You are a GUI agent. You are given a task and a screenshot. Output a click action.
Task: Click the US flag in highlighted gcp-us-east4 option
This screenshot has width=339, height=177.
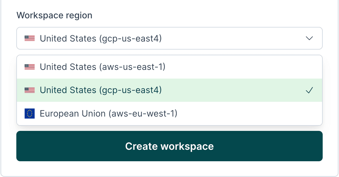(x=29, y=90)
